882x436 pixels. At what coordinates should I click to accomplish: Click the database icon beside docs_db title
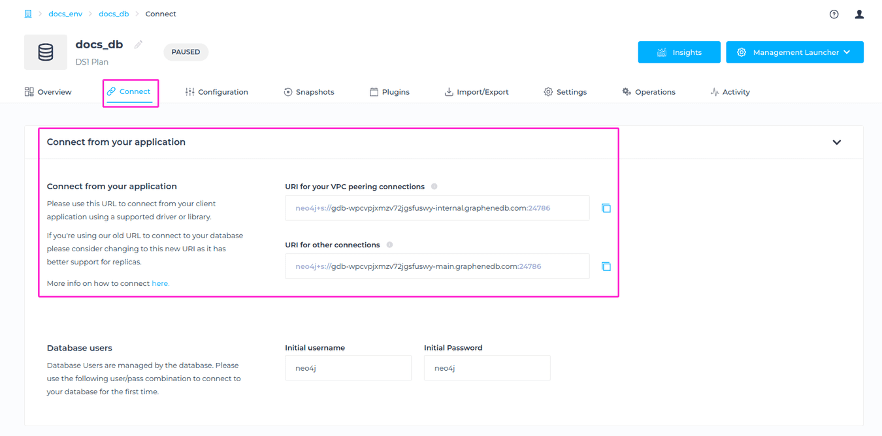point(45,52)
